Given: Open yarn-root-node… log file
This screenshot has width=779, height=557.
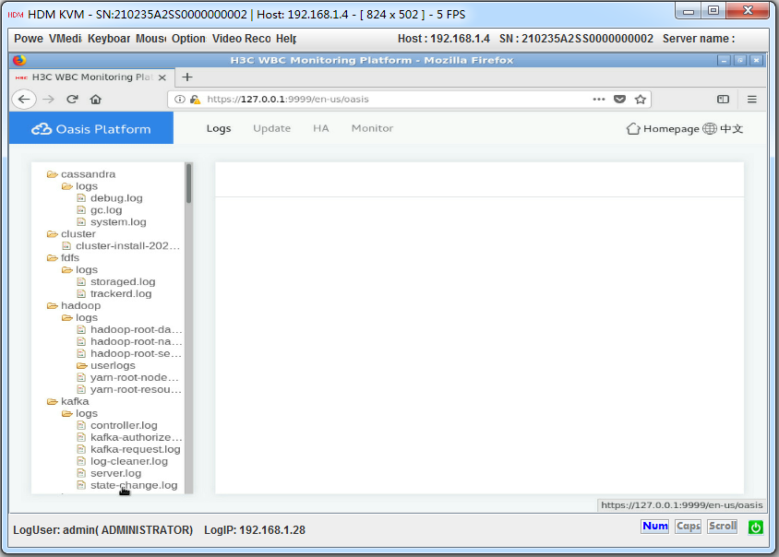Looking at the screenshot, I should tap(134, 377).
